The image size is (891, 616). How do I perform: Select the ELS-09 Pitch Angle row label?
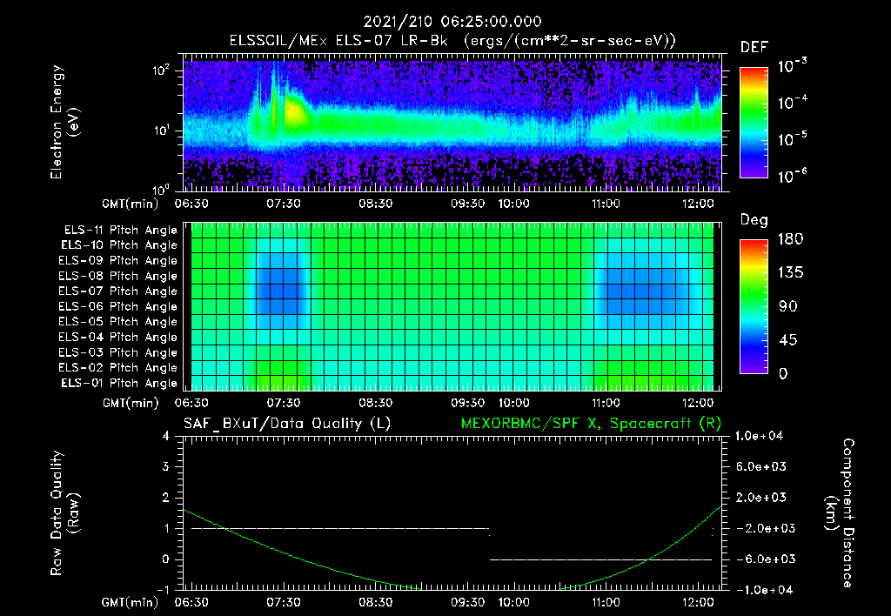pyautogui.click(x=117, y=261)
